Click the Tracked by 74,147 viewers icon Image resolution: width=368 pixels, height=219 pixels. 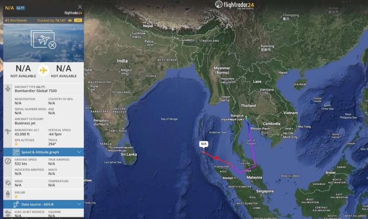coord(70,20)
